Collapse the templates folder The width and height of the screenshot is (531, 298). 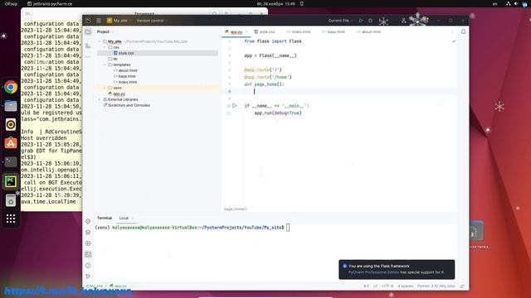(x=105, y=65)
